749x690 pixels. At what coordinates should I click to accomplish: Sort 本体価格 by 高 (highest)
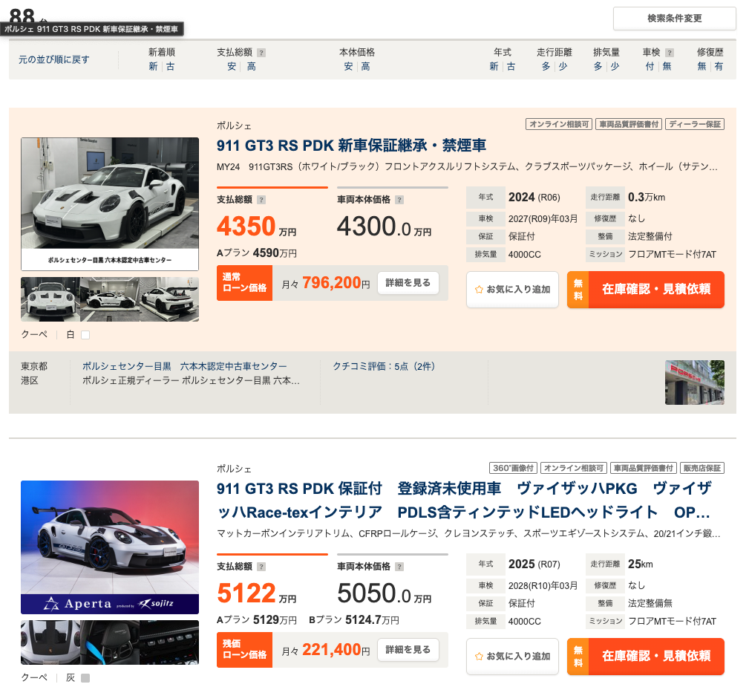[x=365, y=66]
